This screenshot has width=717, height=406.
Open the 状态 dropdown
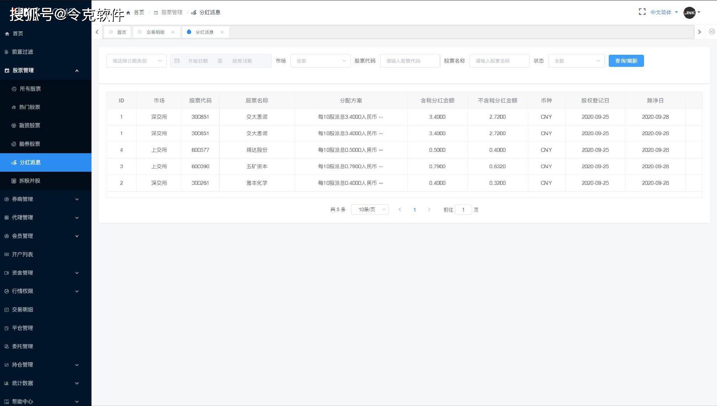(576, 61)
